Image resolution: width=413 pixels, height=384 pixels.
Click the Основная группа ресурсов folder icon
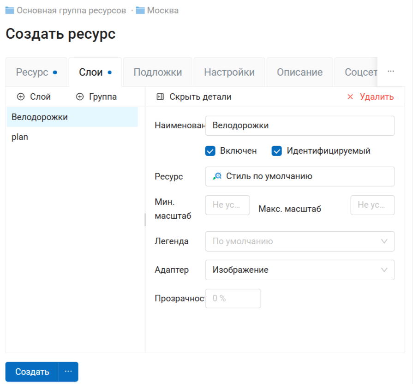pyautogui.click(x=9, y=10)
